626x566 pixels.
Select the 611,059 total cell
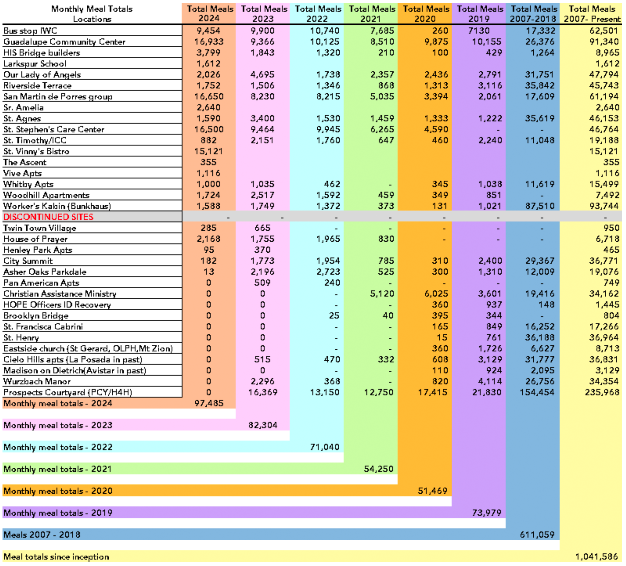point(537,535)
